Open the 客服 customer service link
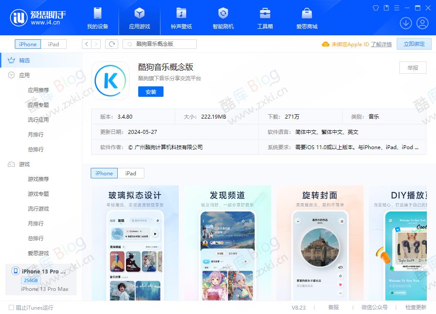Image resolution: width=436 pixels, height=314 pixels. click(x=334, y=307)
